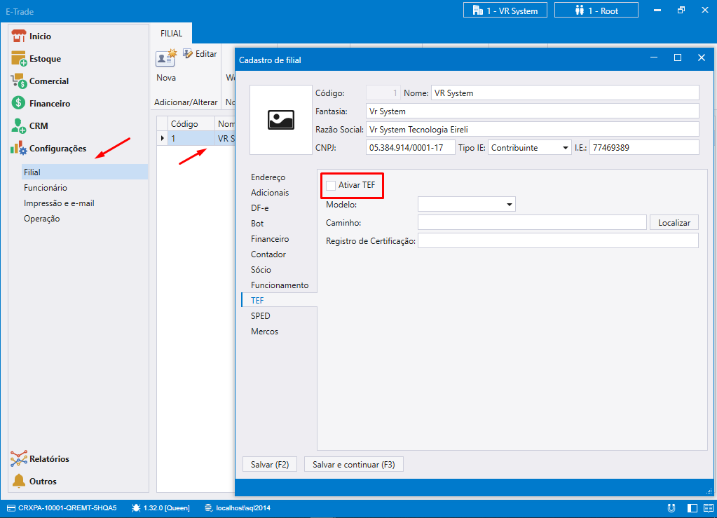Click the filial logo image placeholder

pos(280,120)
